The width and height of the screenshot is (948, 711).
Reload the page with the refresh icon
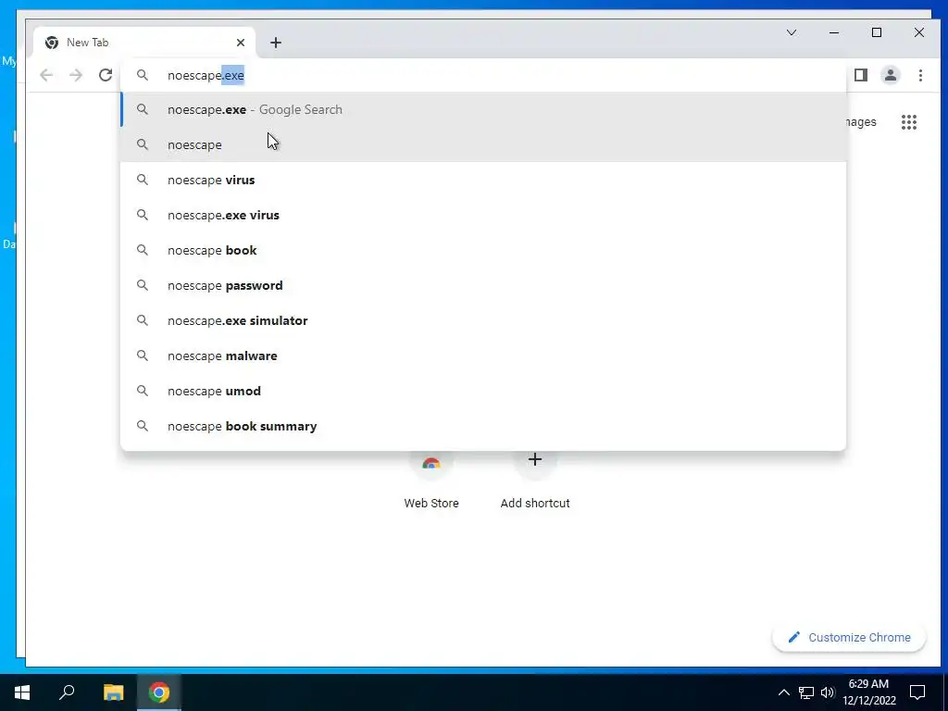coord(106,75)
